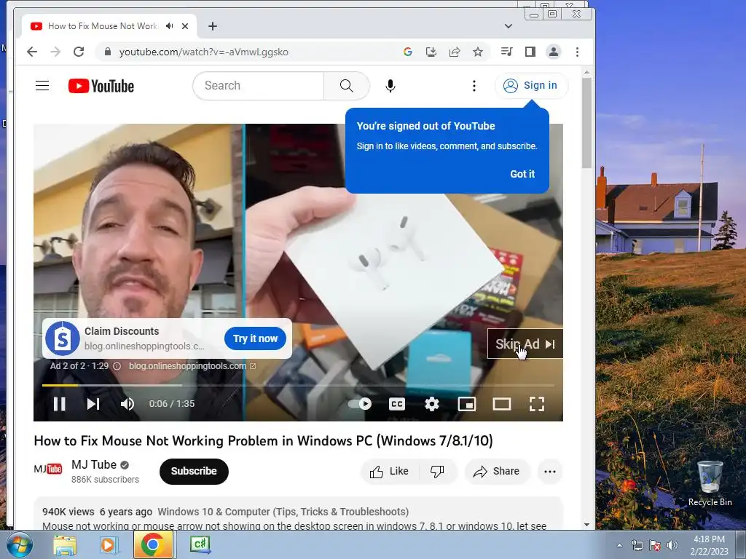746x559 pixels.
Task: Mute tab via speaker icon
Action: [169, 26]
